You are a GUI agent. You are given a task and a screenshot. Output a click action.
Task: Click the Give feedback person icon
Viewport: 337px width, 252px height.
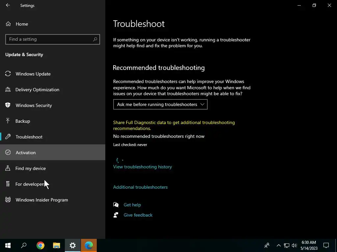[116, 215]
